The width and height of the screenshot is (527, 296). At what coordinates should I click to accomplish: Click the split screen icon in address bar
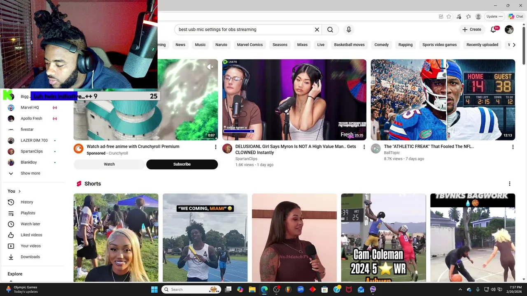[441, 16]
